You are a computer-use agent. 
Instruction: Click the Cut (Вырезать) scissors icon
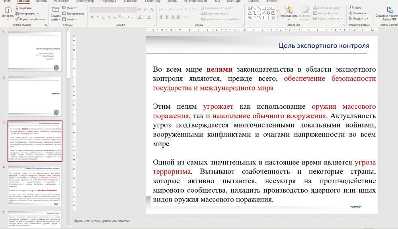pos(17,8)
